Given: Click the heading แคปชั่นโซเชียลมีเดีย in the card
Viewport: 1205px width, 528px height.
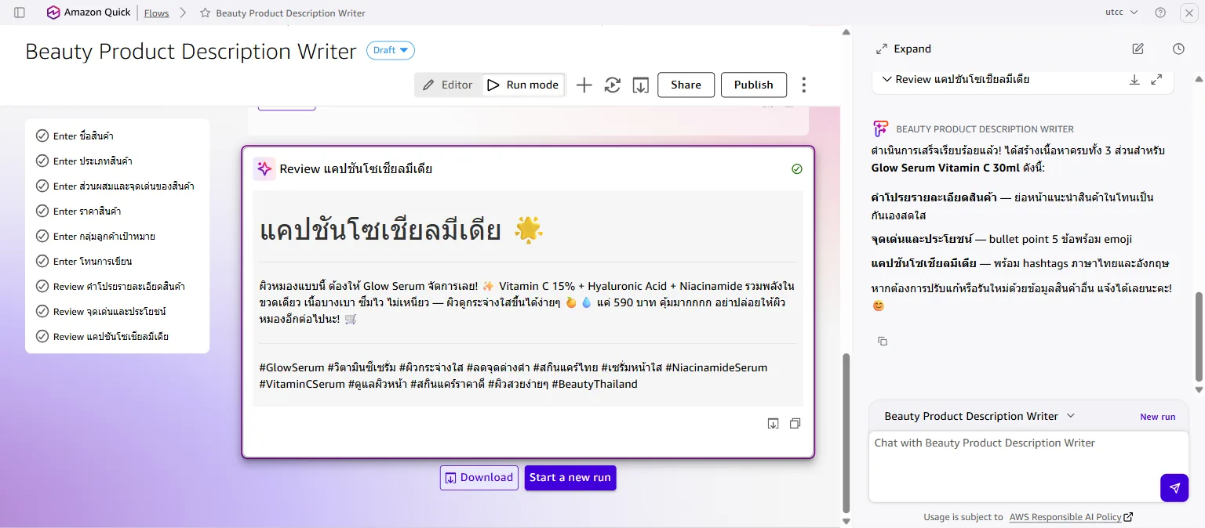Looking at the screenshot, I should click(380, 230).
